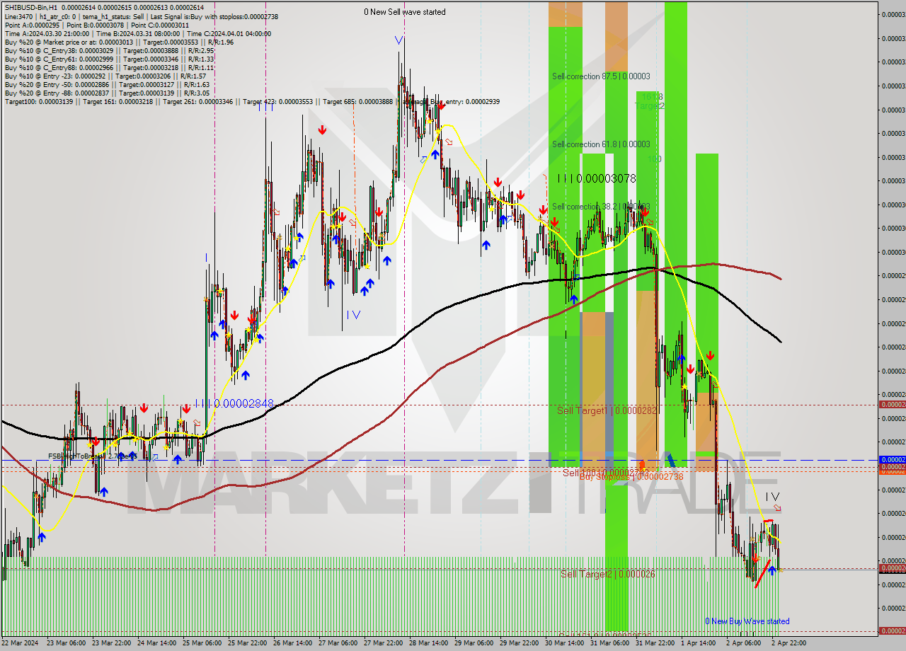Image resolution: width=906 pixels, height=651 pixels.
Task: Click the '25 Mar 22:00' time label
Action: pyautogui.click(x=248, y=643)
